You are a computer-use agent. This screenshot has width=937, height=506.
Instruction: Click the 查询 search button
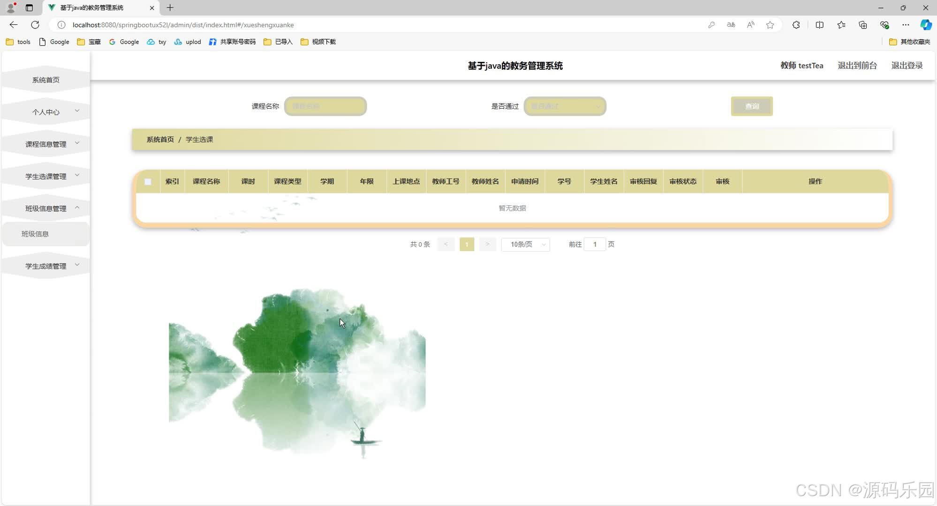coord(751,106)
